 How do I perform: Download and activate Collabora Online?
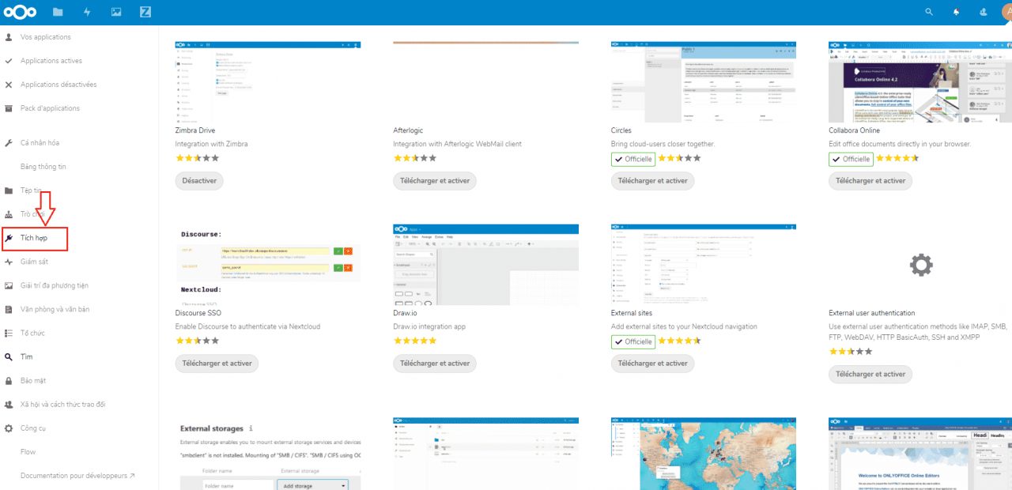pyautogui.click(x=870, y=181)
